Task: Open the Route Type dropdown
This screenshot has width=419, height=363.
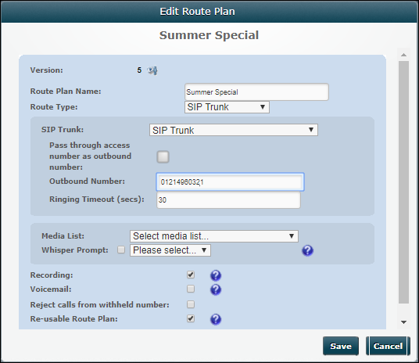Action: [x=227, y=107]
